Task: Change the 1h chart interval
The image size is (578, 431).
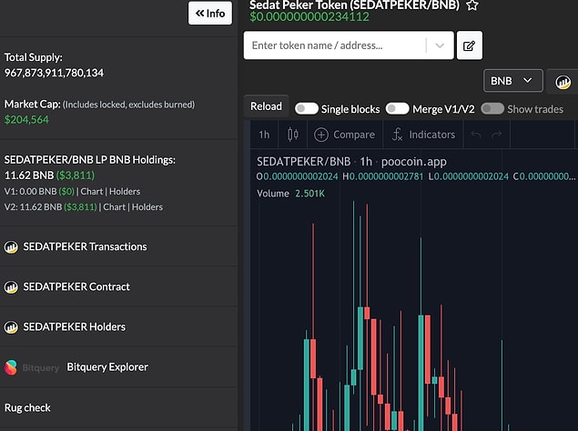Action: pyautogui.click(x=264, y=135)
